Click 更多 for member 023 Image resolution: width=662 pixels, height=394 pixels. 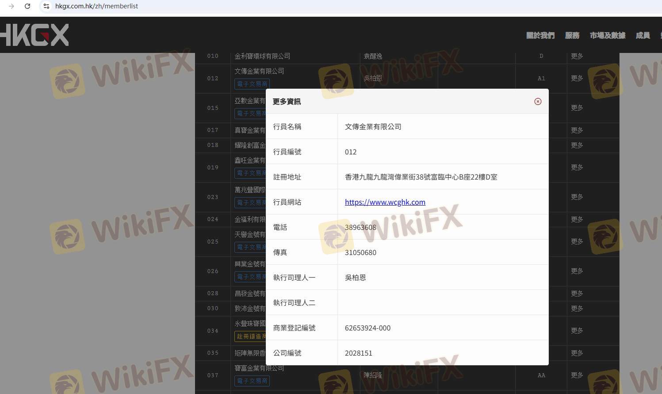click(577, 197)
